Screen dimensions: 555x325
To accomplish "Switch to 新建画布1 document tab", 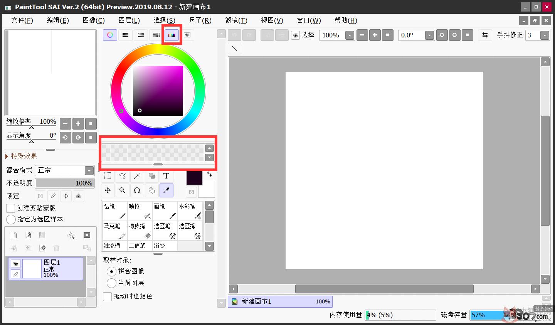I will click(280, 301).
